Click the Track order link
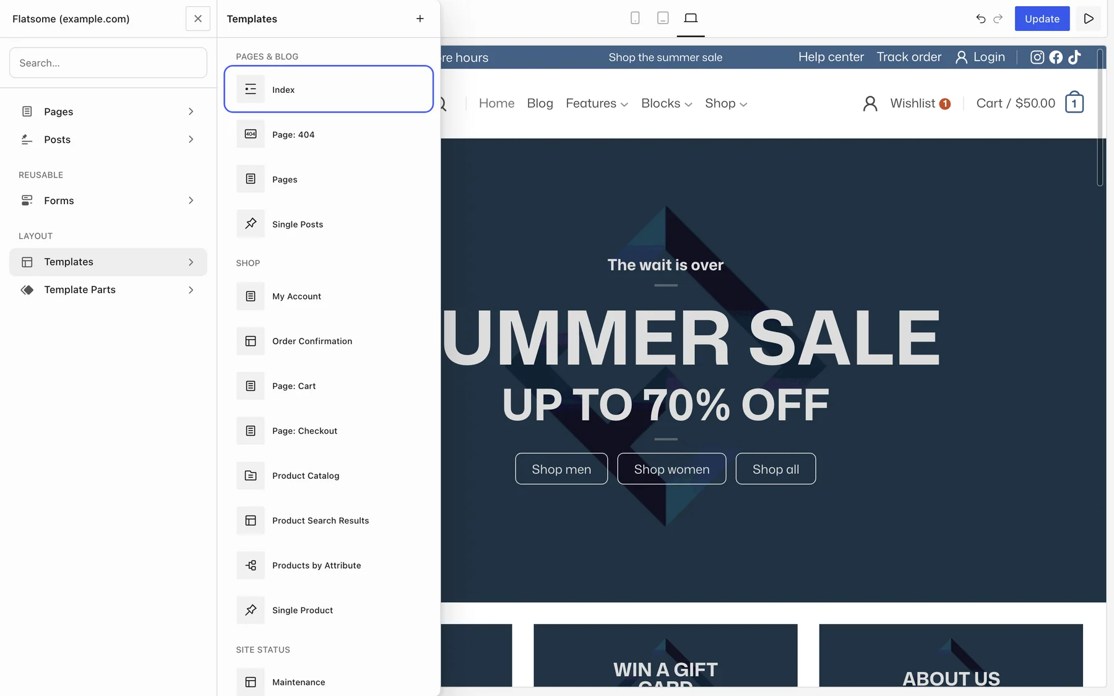The image size is (1114, 696). 909,57
